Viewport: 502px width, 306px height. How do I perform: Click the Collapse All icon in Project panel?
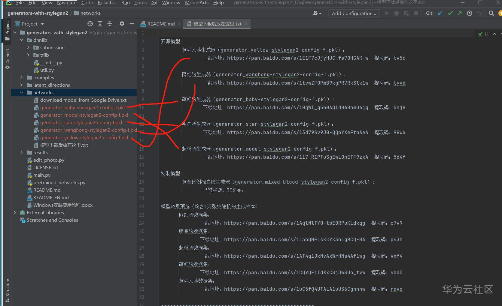pos(110,24)
